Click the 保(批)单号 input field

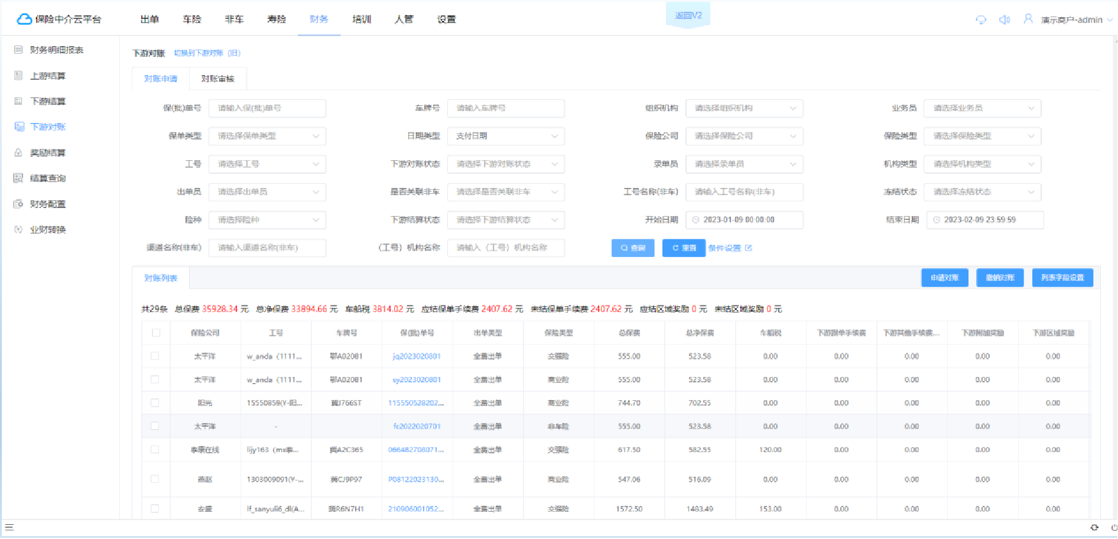267,108
